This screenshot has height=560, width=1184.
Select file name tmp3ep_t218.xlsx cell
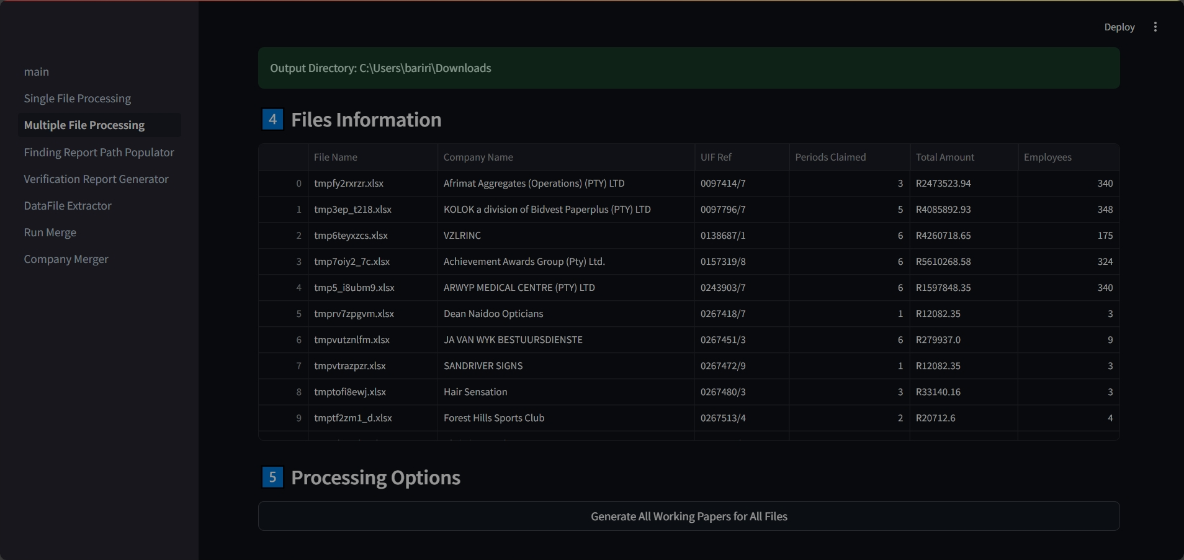(x=372, y=210)
